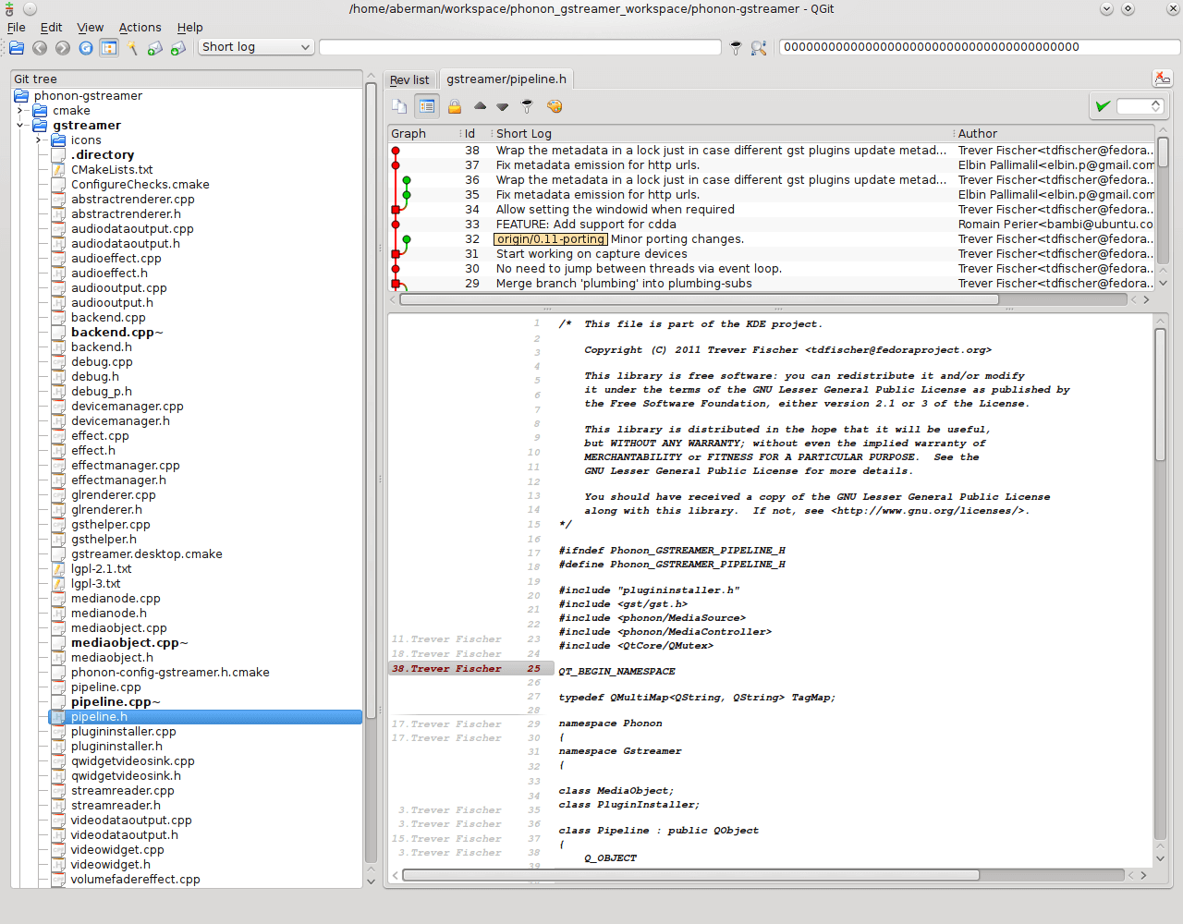Click the copy file icon in file tab
Viewport: 1183px width, 924px height.
click(399, 106)
